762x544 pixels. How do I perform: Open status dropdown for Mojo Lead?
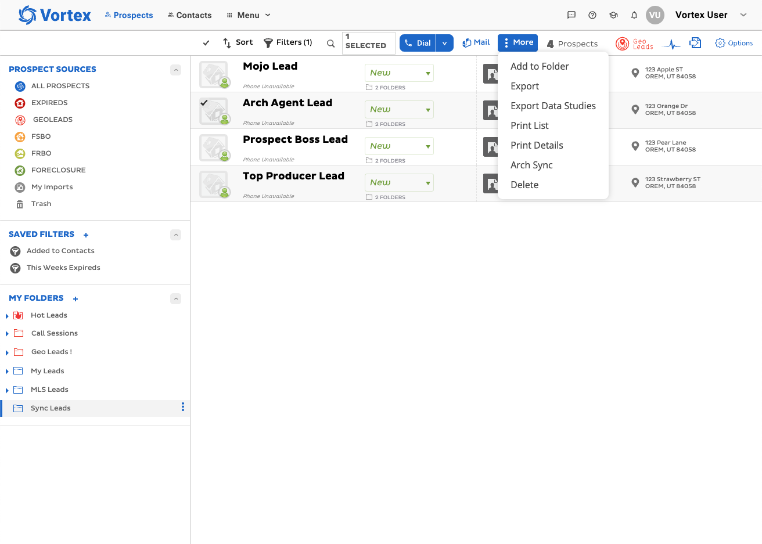point(399,73)
